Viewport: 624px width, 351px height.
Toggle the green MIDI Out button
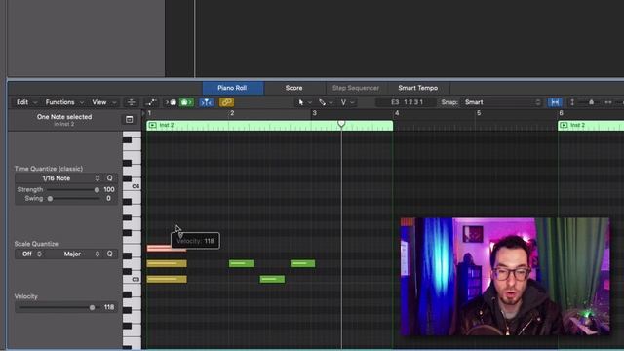(x=186, y=102)
